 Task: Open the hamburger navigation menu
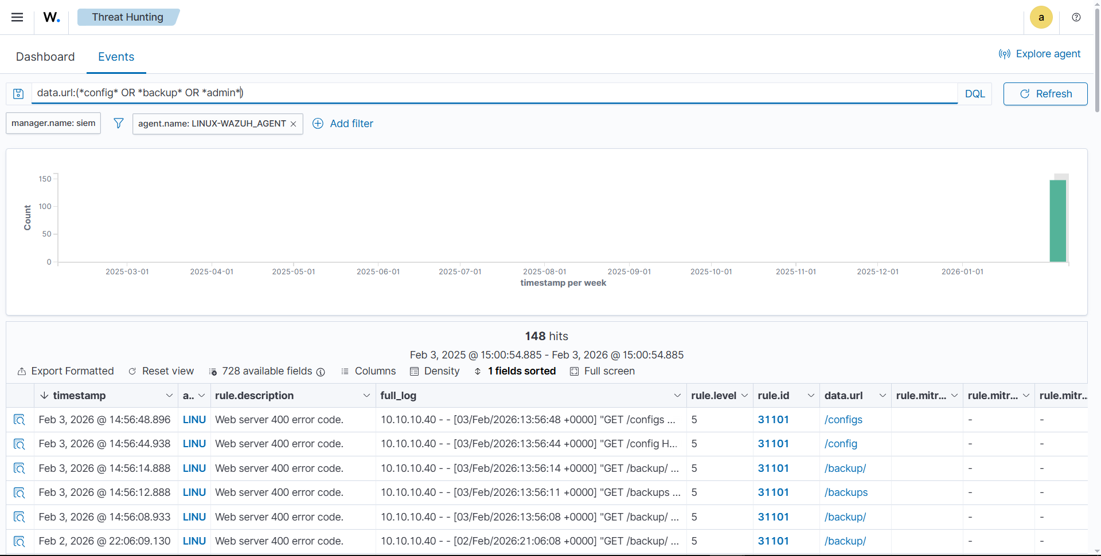17,17
